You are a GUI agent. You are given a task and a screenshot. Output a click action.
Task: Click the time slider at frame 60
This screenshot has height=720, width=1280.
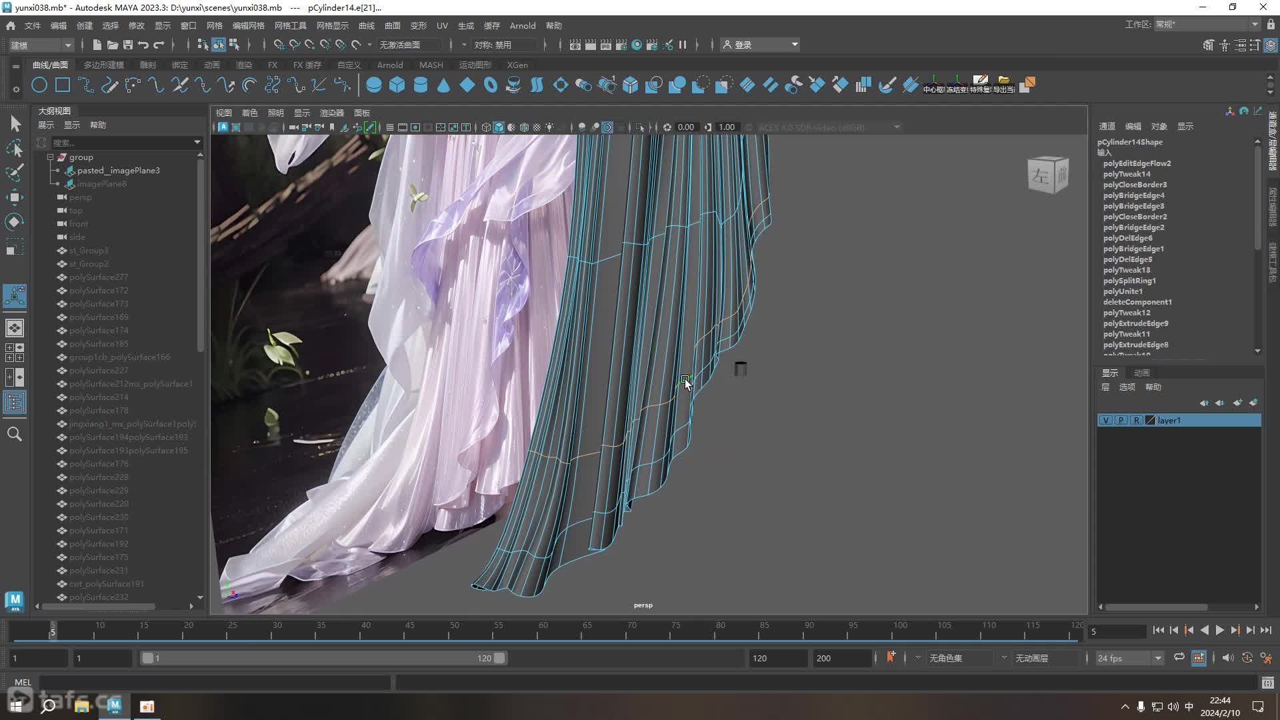pyautogui.click(x=543, y=631)
